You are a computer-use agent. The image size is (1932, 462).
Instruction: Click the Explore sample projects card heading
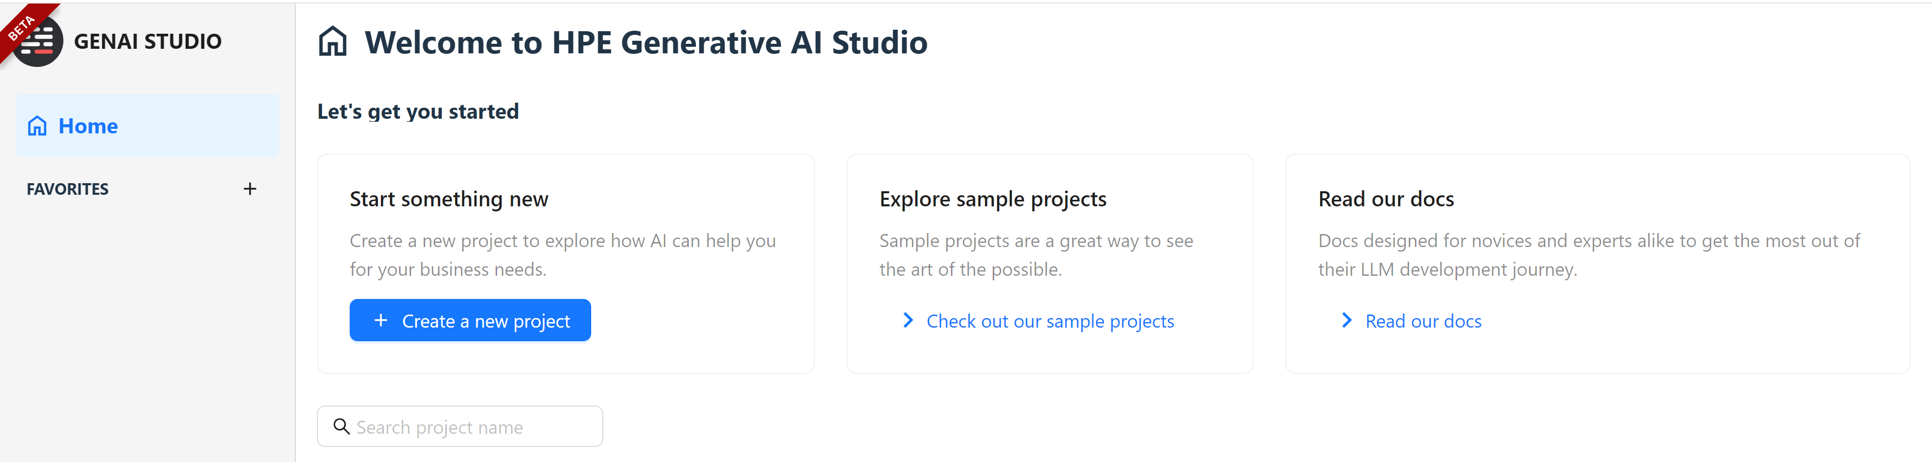pos(993,199)
